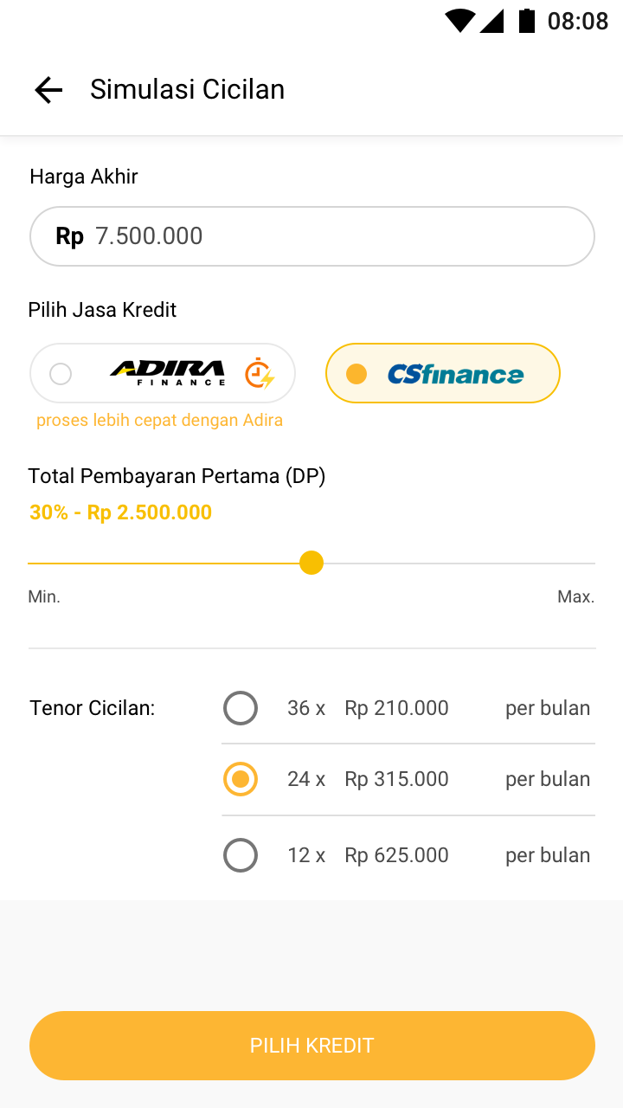The height and width of the screenshot is (1108, 623).
Task: Choose the 12 x tenor option
Action: tap(241, 855)
